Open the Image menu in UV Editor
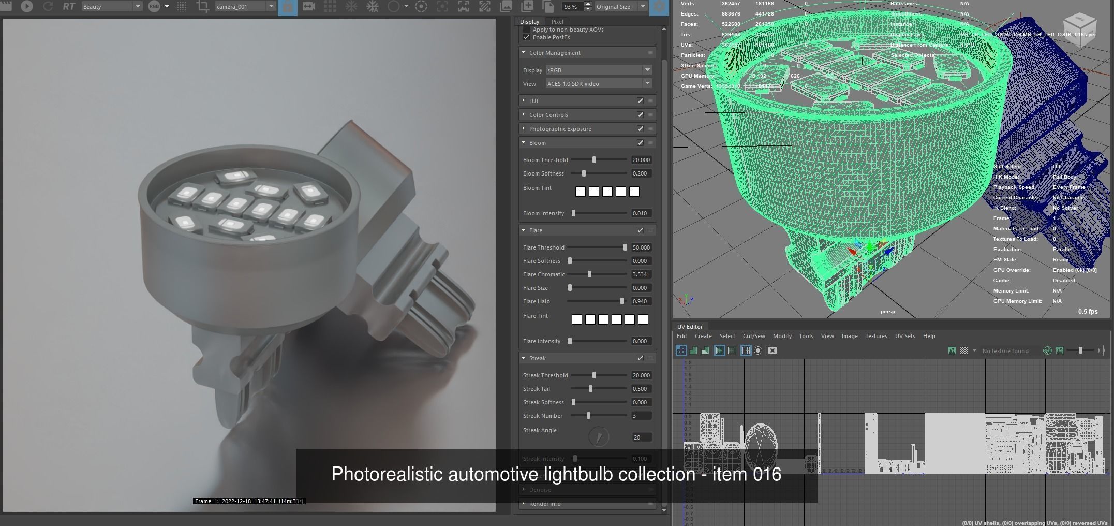Screen dimensions: 1114x526 coord(850,336)
